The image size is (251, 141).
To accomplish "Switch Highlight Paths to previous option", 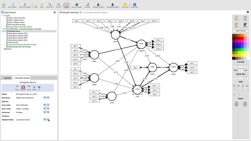I will click(x=45, y=119).
